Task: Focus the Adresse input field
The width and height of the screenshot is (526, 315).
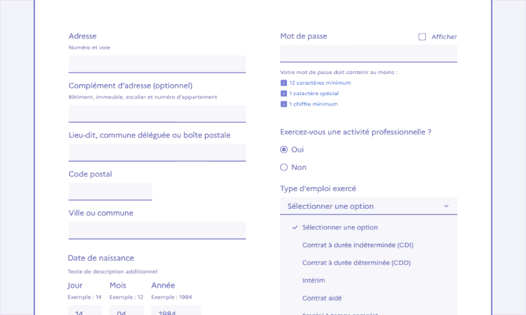Action: coord(157,64)
